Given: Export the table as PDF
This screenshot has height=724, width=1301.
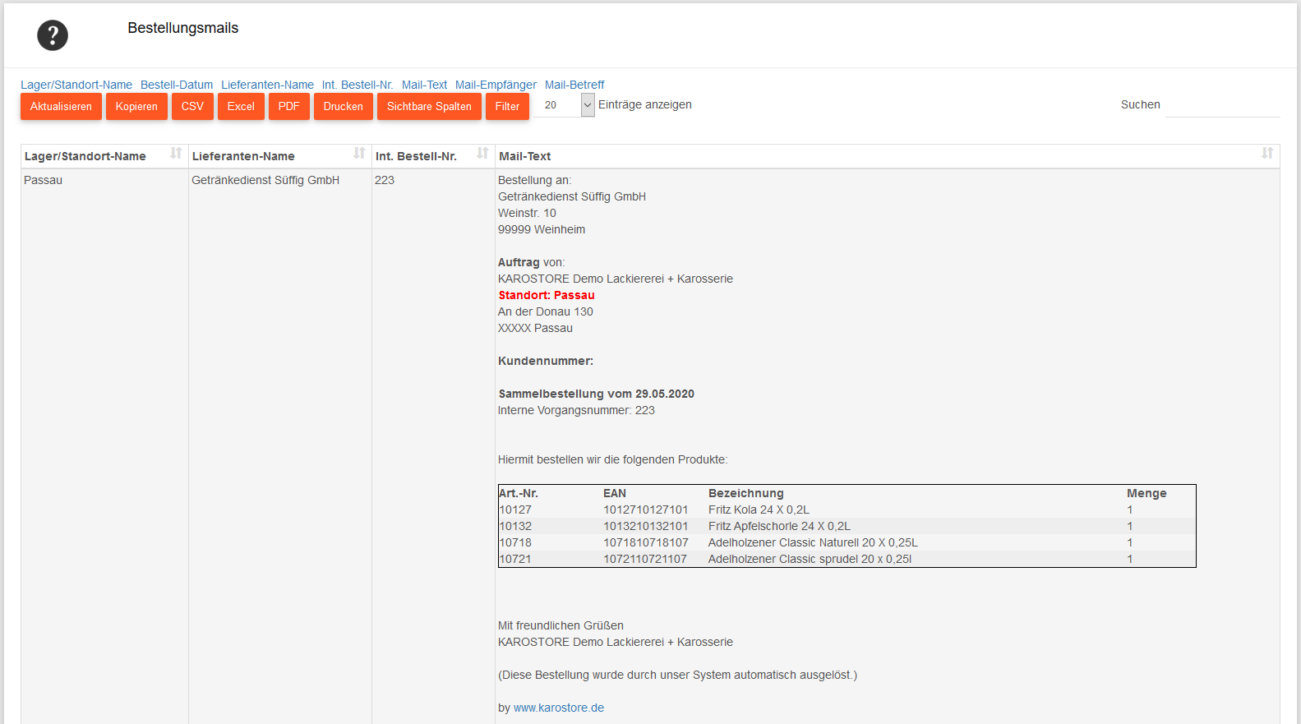Looking at the screenshot, I should tap(288, 107).
